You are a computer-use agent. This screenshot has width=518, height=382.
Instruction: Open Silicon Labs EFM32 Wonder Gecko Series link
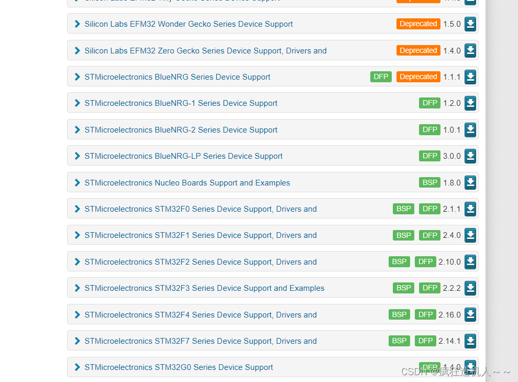(x=189, y=24)
